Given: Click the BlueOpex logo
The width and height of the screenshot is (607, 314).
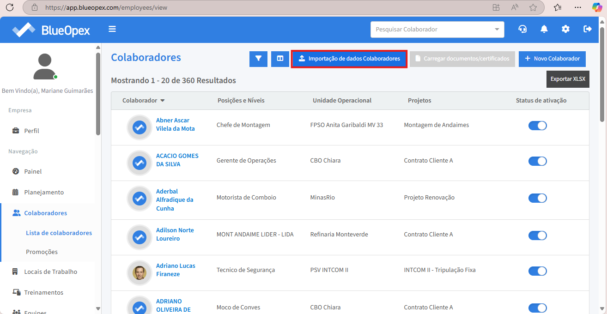Looking at the screenshot, I should click(51, 30).
